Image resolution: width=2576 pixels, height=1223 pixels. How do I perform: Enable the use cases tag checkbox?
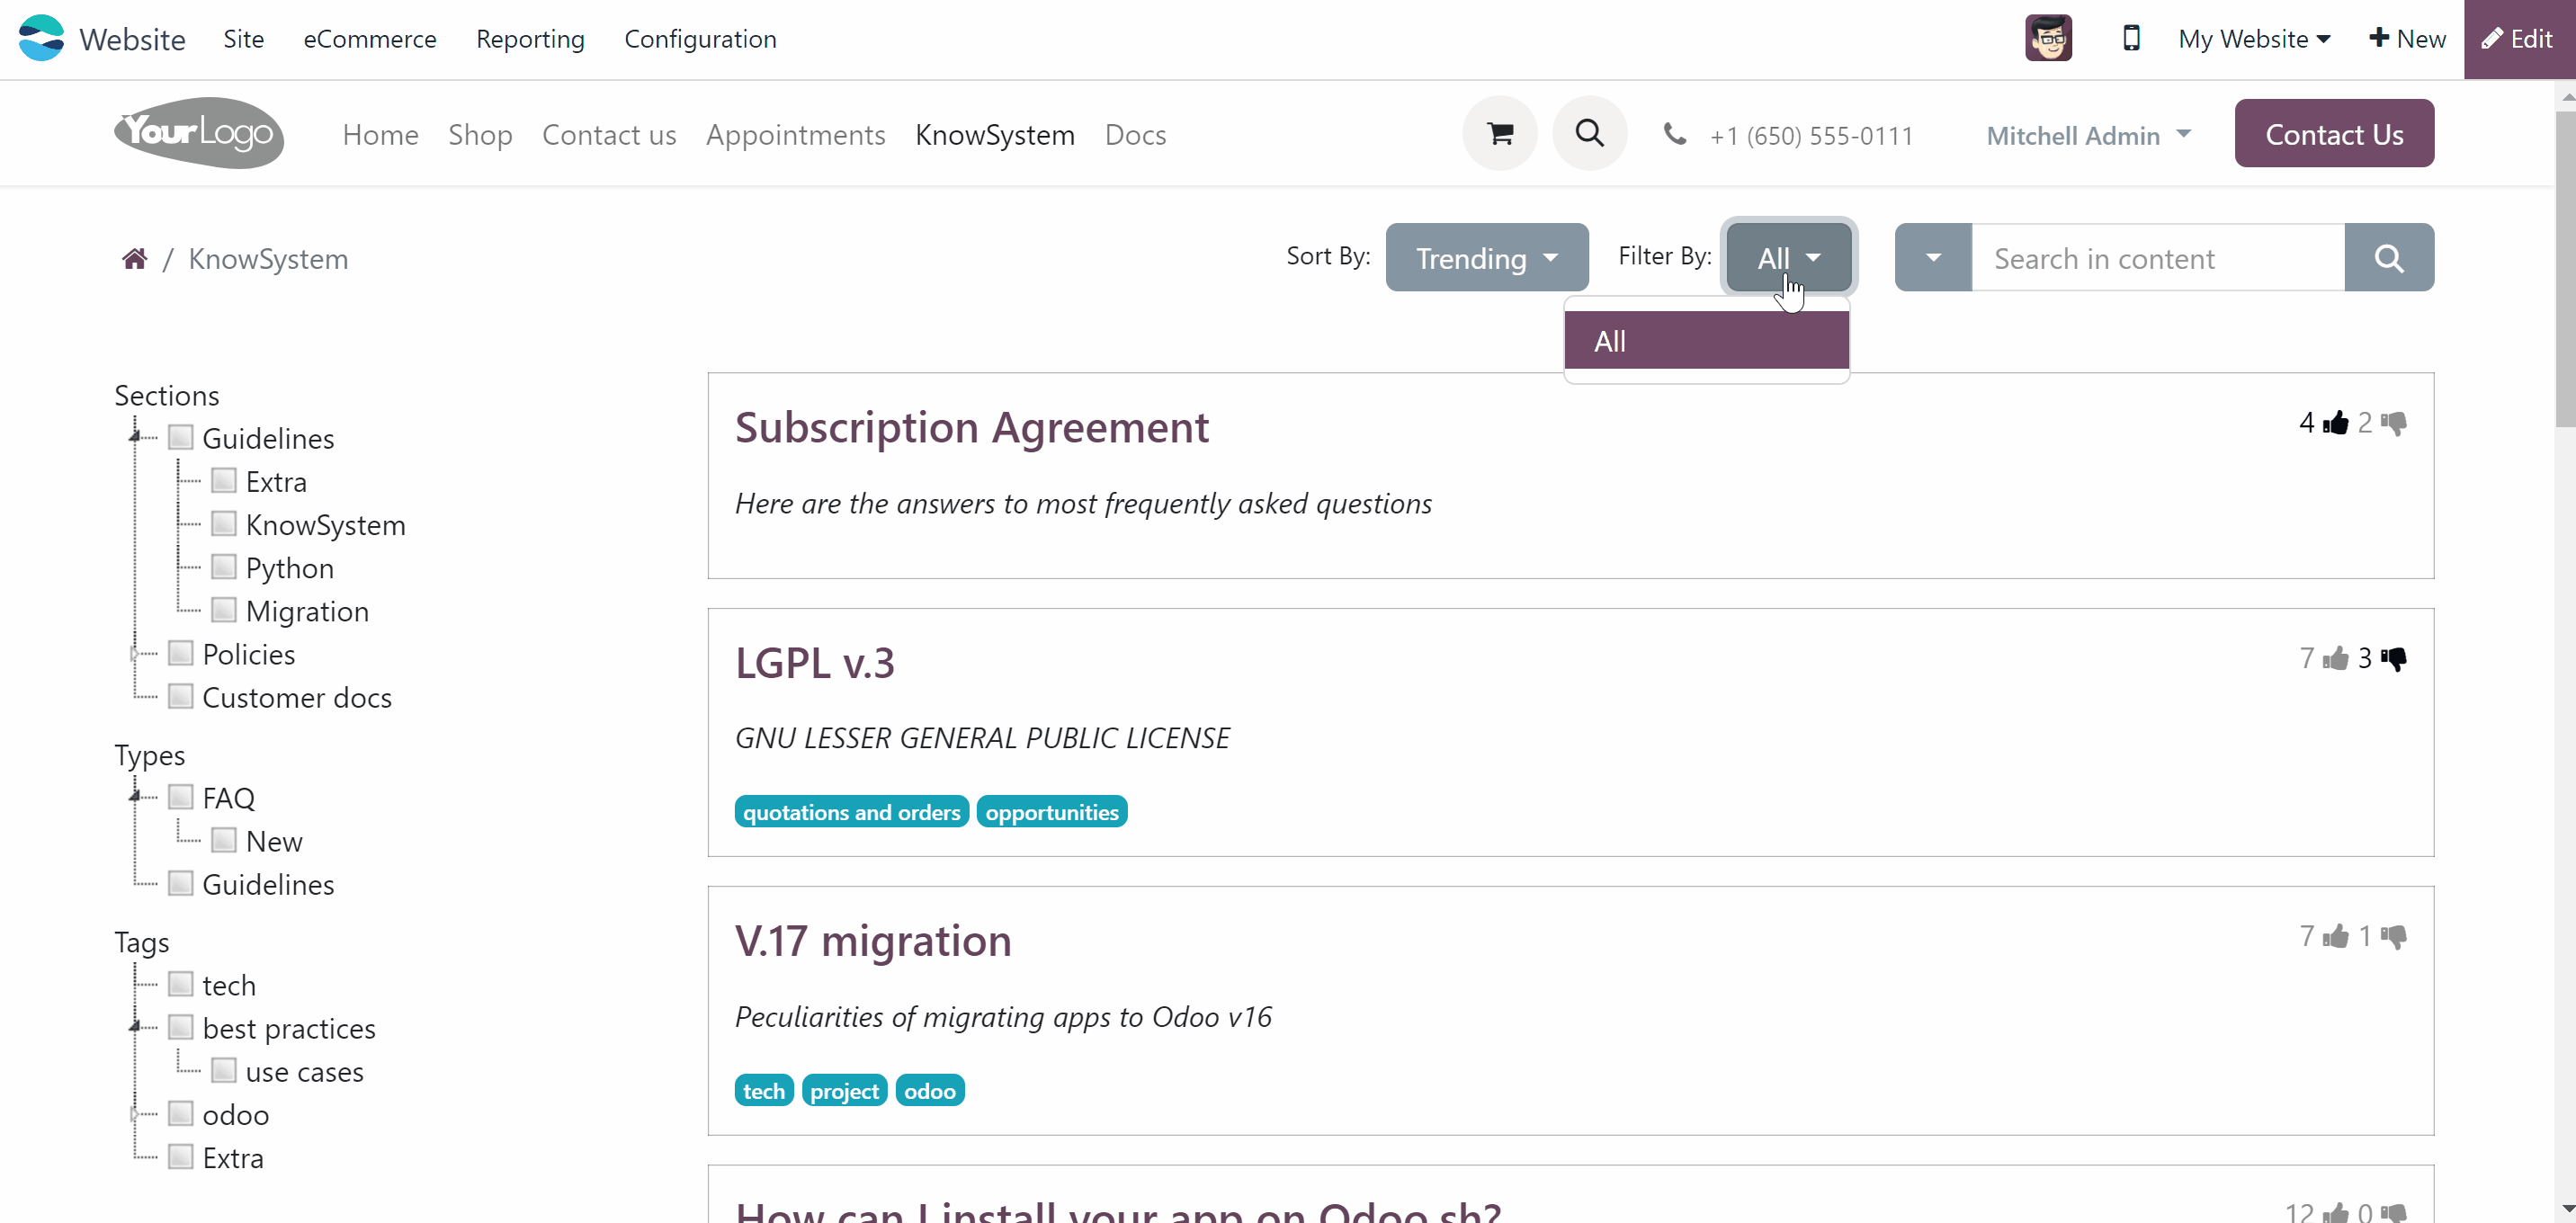pos(224,1069)
